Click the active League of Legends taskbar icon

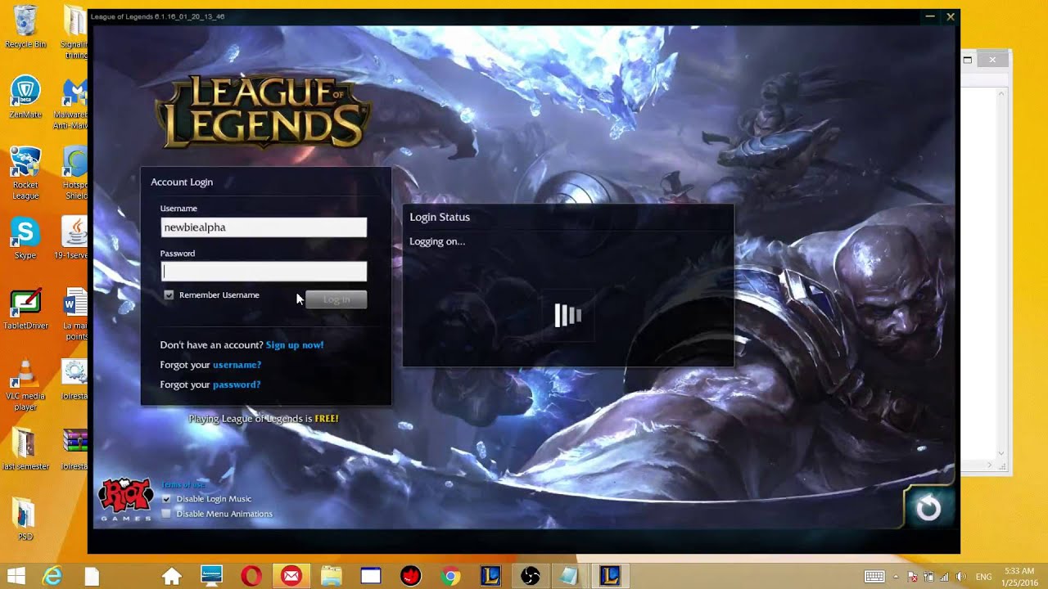point(609,576)
